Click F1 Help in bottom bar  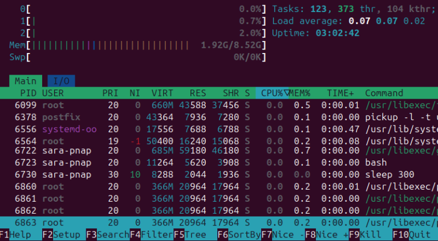point(16,234)
